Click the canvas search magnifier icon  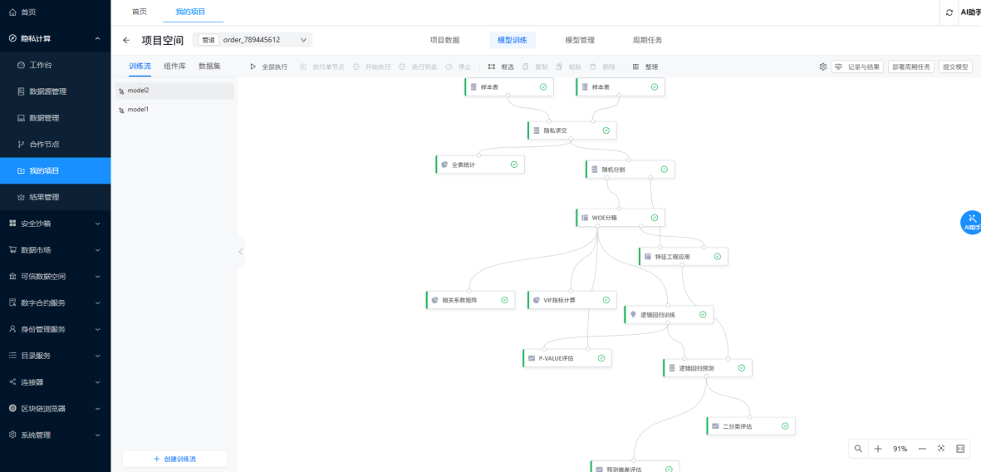click(x=858, y=449)
